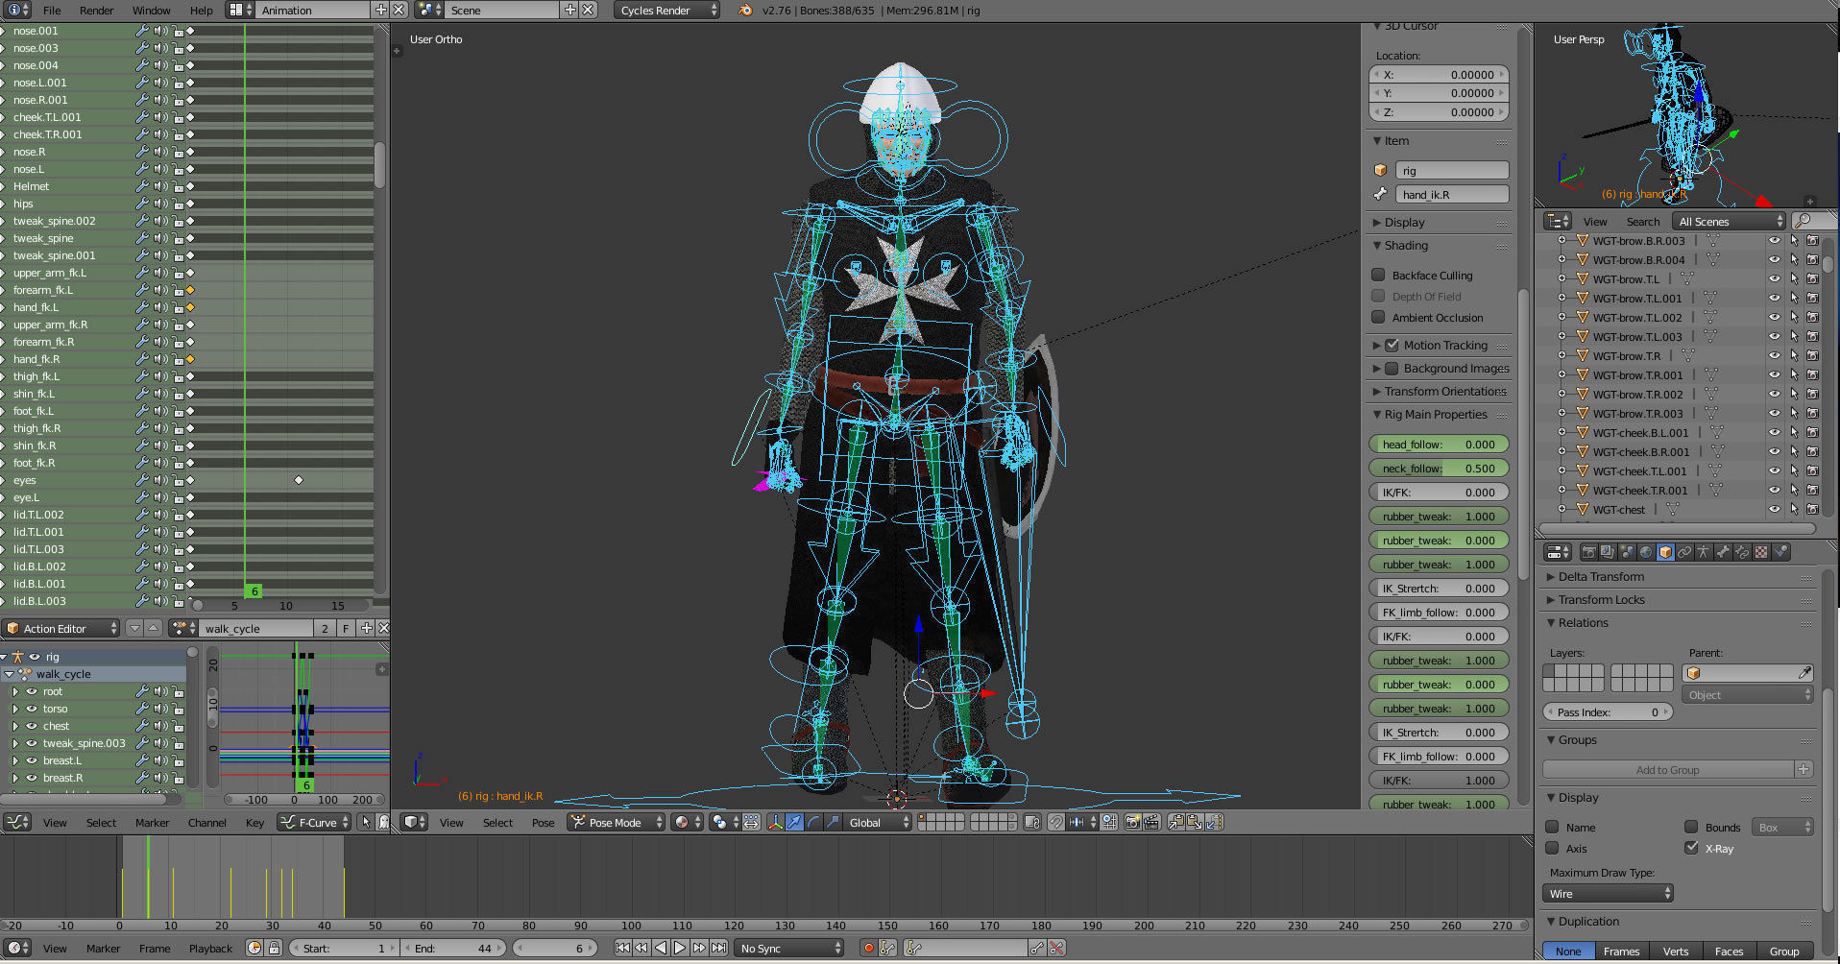
Task: Click the pin bone icon beside hand_ik.R
Action: point(1380,194)
